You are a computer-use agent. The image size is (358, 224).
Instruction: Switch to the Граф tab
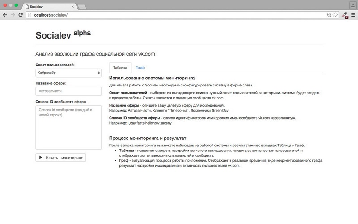(x=140, y=68)
